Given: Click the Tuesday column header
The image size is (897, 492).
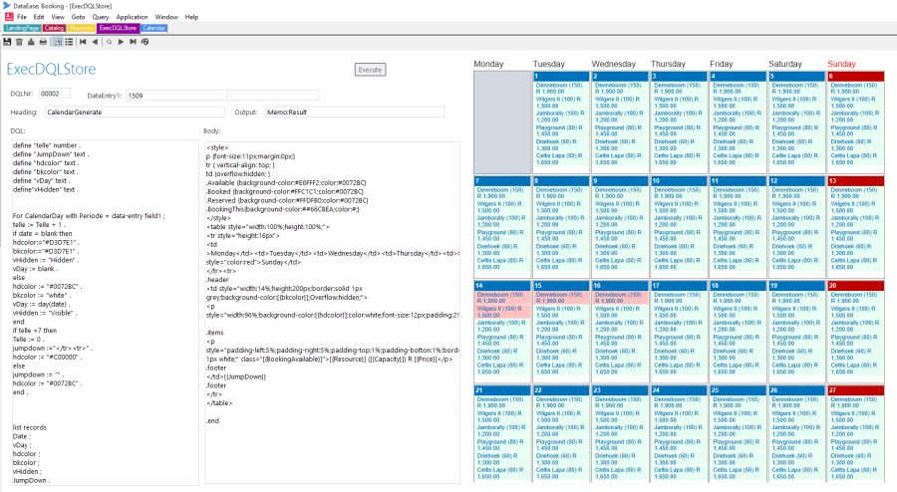Looking at the screenshot, I should [548, 64].
